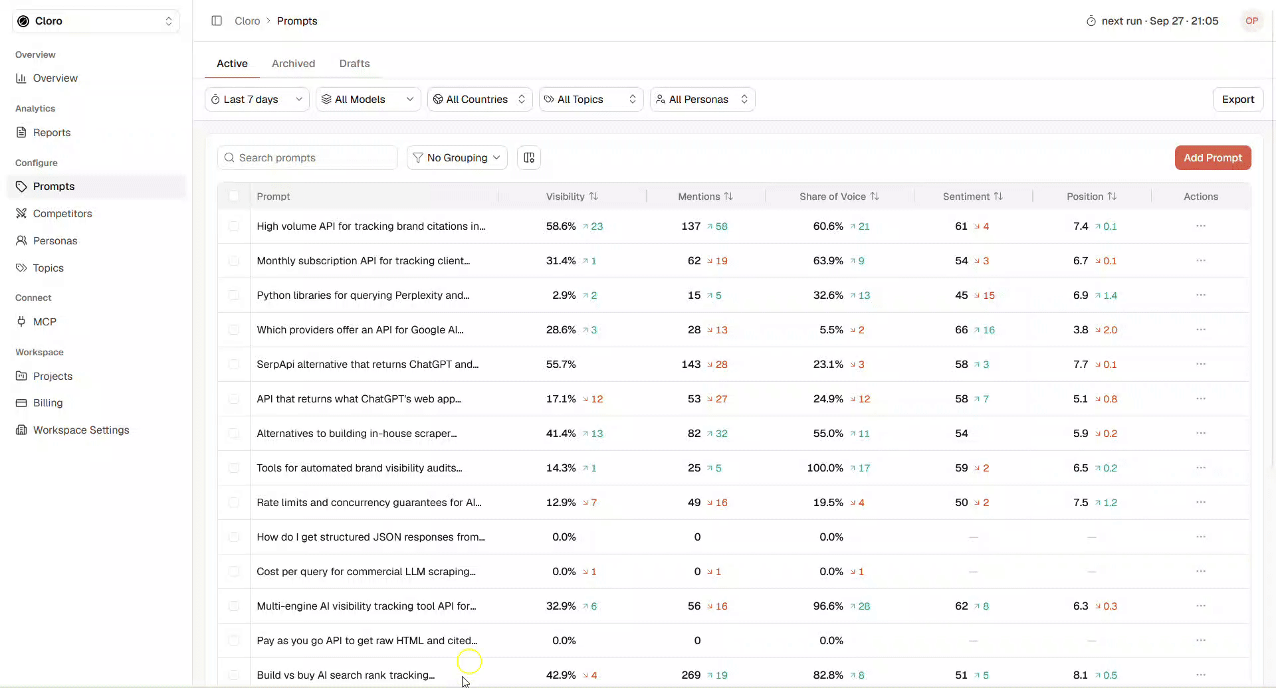
Task: Check the Monthly subscription API prompt row
Action: pyautogui.click(x=234, y=260)
